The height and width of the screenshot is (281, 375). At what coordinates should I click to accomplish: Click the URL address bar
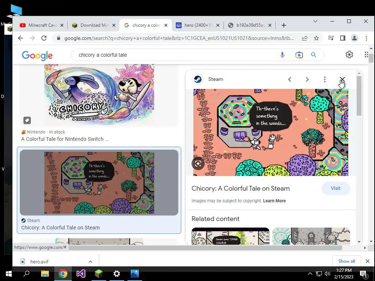pyautogui.click(x=179, y=38)
